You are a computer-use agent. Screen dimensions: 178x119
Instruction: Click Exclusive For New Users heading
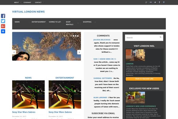tap(144, 88)
